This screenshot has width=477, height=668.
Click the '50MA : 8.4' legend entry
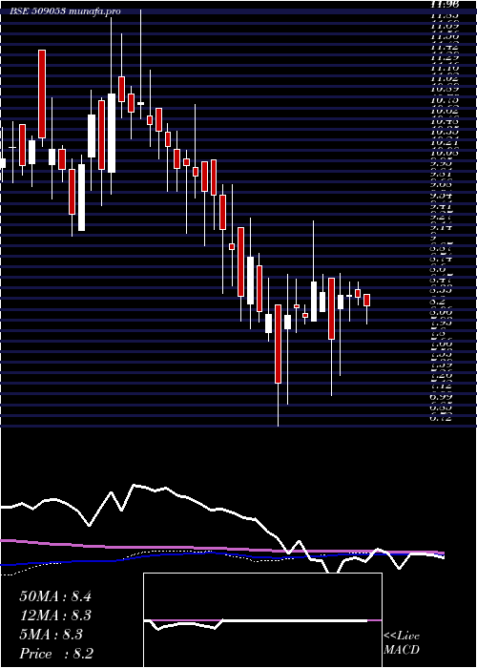tap(55, 596)
